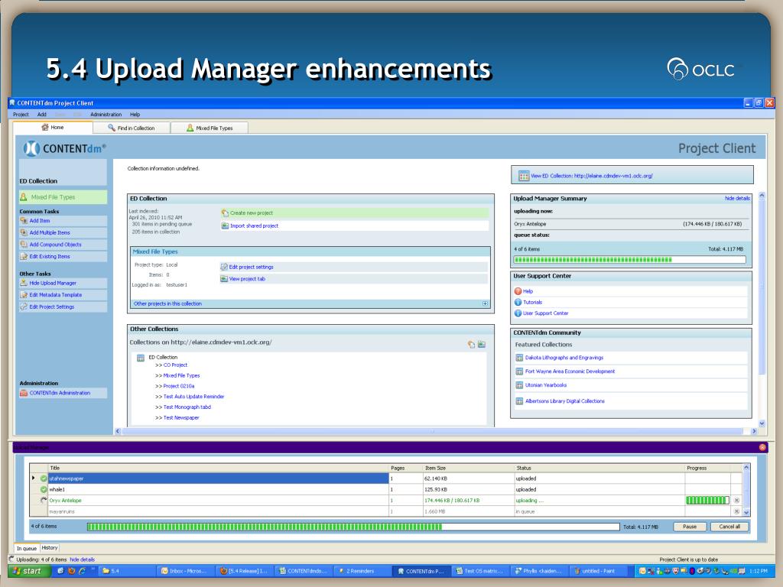This screenshot has width=783, height=587.
Task: Click scroll-down arrow of upload queue list
Action: (746, 512)
